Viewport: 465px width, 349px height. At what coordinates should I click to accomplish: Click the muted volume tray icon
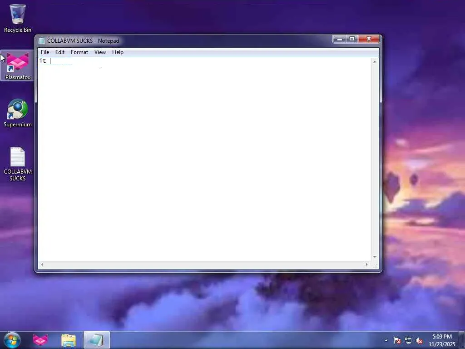pyautogui.click(x=419, y=341)
